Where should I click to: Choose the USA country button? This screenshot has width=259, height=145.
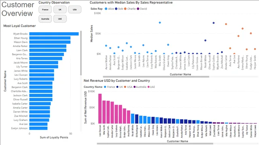pyautogui.click(x=74, y=10)
